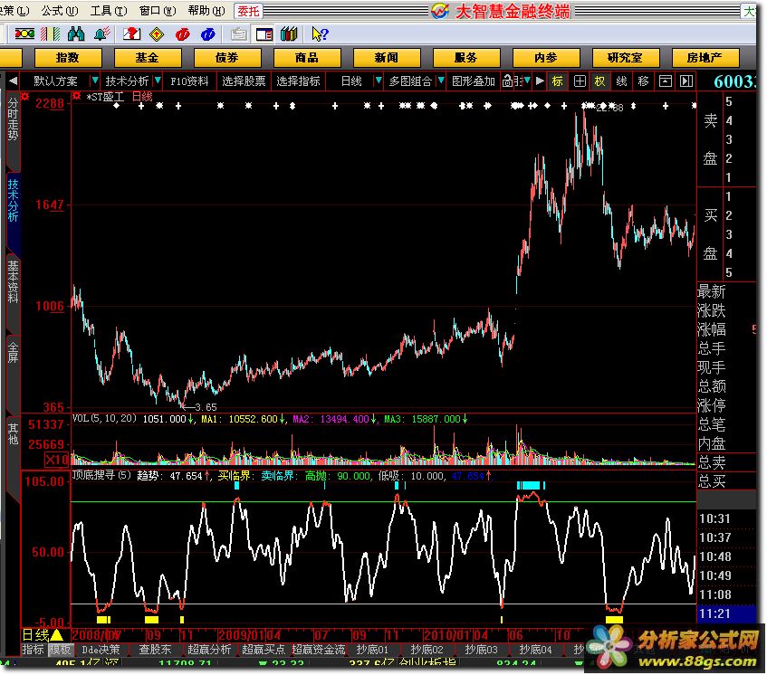Click the collapse-panel box icon
Screen dimensions: 767x675
click(666, 81)
